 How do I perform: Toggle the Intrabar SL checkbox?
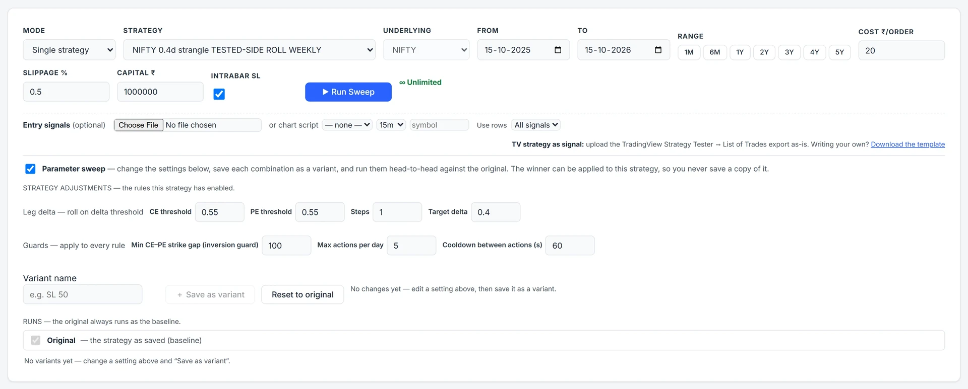tap(219, 94)
